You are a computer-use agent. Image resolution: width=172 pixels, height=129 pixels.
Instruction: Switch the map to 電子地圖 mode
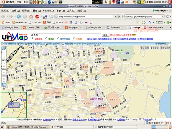144,48
